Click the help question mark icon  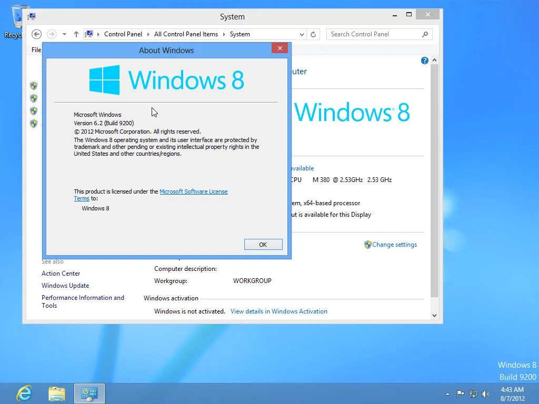point(424,60)
